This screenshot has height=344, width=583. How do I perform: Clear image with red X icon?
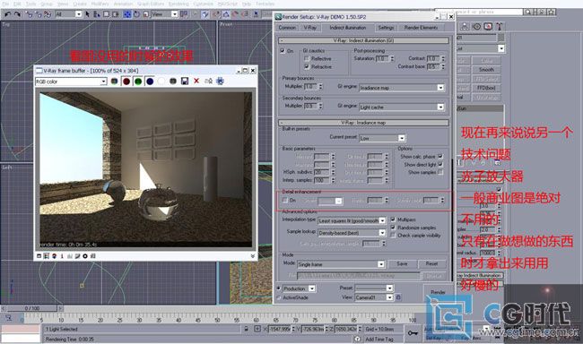[x=196, y=81]
